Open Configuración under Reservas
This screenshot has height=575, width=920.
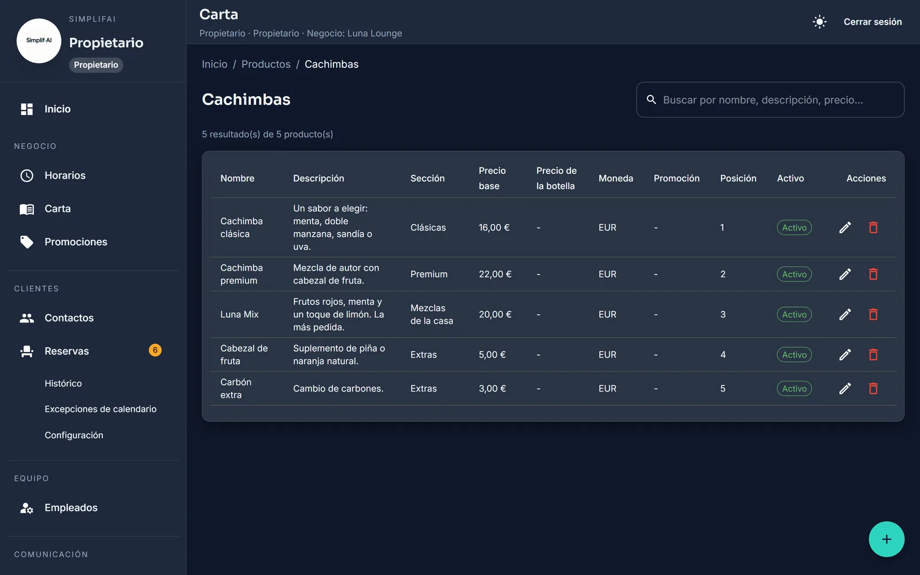tap(74, 435)
